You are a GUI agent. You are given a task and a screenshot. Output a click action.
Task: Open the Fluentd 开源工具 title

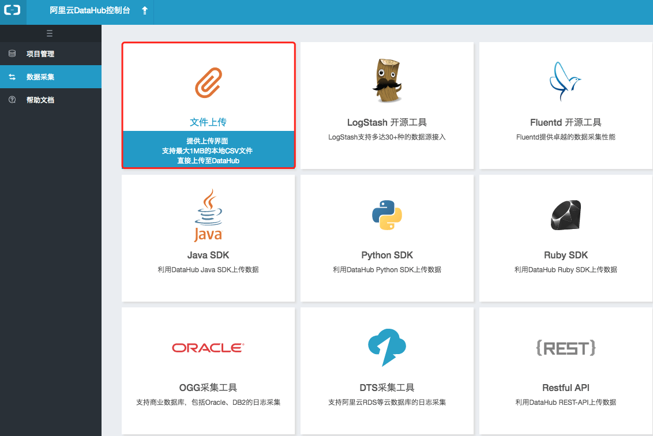click(565, 122)
